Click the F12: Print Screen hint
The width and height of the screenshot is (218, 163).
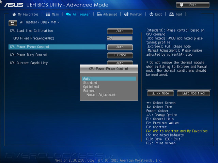(x=161, y=143)
